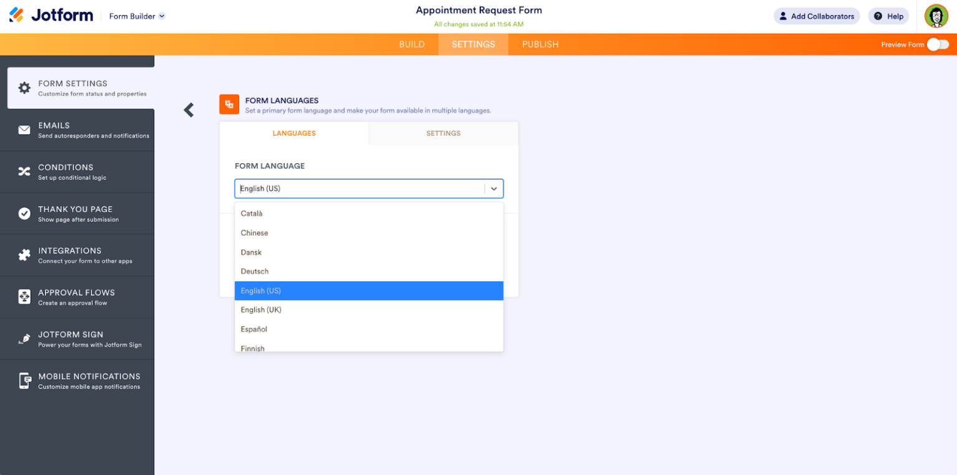Open the Conditions logic panel
This screenshot has height=475, width=957.
click(x=24, y=171)
